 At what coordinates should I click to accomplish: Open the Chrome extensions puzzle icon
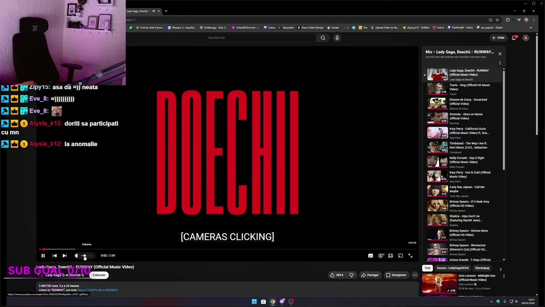tap(508, 20)
